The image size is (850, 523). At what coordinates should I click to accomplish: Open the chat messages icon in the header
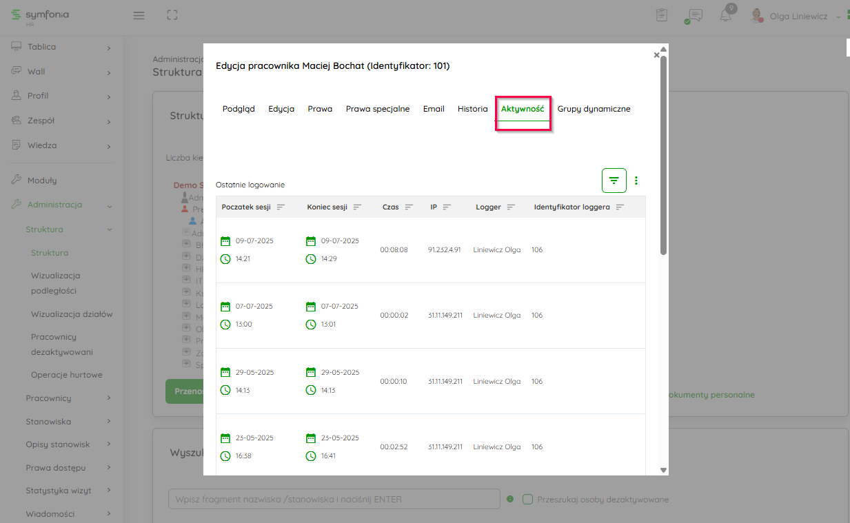pyautogui.click(x=695, y=16)
